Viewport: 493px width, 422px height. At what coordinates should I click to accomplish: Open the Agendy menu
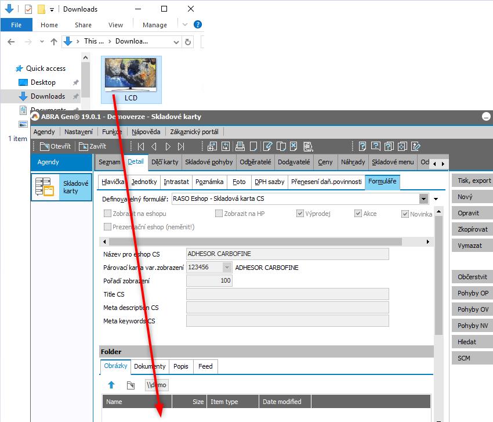click(x=44, y=132)
